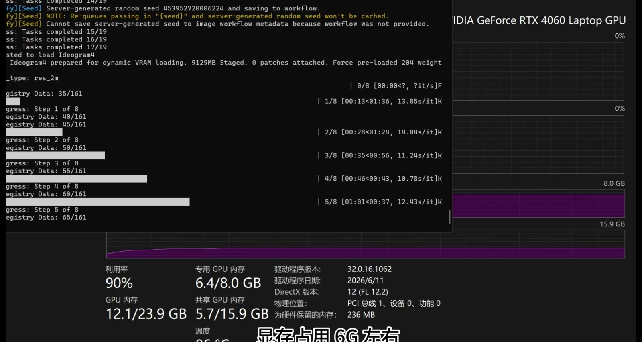Viewport: 642px width, 342px height.
Task: Click the 'Tasks completed 17/19' terminal line
Action: pos(56,47)
